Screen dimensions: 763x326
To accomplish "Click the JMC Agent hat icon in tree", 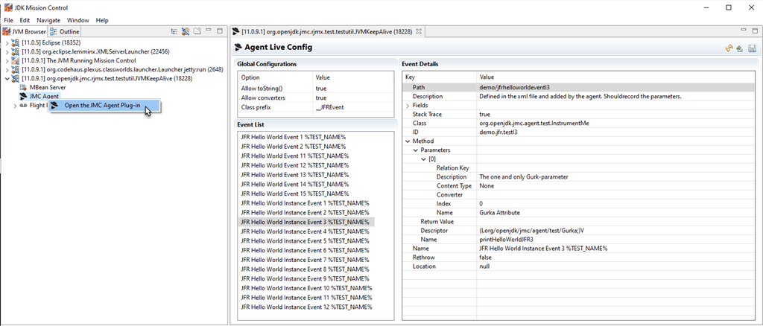I will 23,96.
